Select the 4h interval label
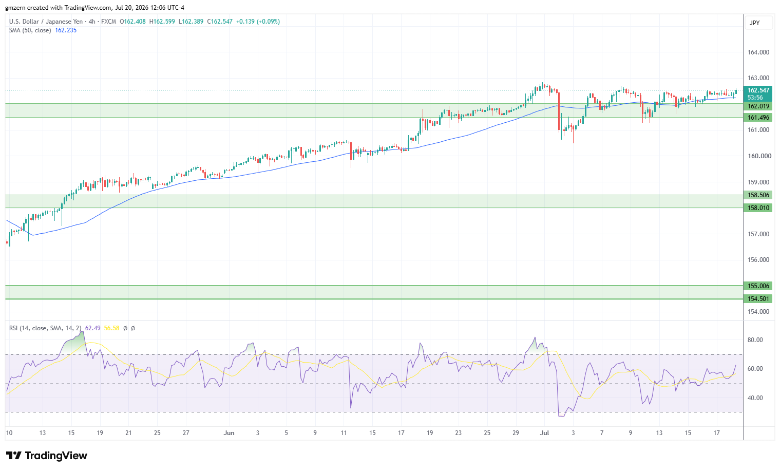 92,22
